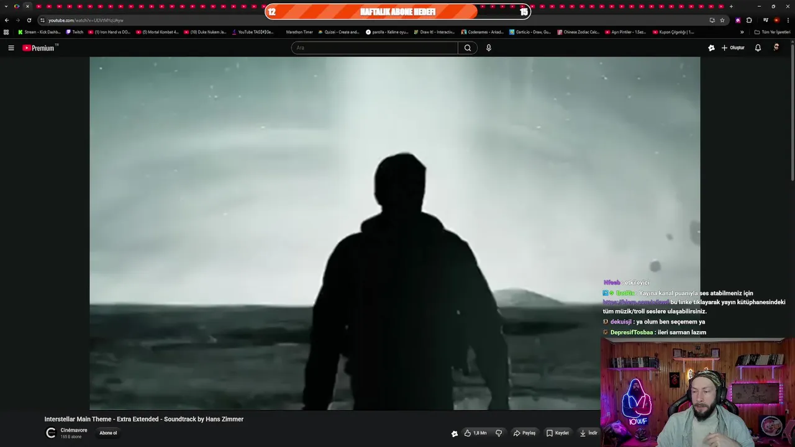This screenshot has height=447, width=795.
Task: Open media control playlist icon in toolbar
Action: 766,20
